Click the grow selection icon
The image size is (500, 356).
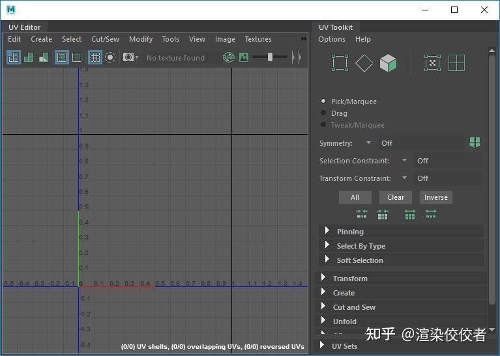pyautogui.click(x=430, y=214)
